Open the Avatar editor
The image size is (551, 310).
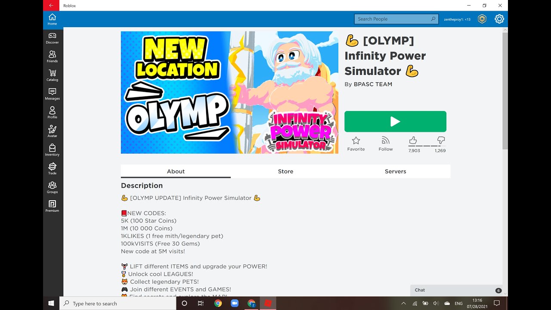click(53, 131)
